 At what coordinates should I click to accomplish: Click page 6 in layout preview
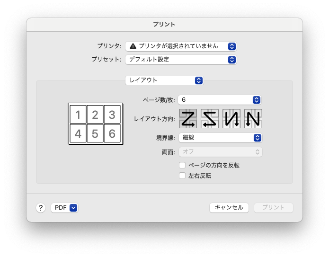pyautogui.click(x=112, y=133)
